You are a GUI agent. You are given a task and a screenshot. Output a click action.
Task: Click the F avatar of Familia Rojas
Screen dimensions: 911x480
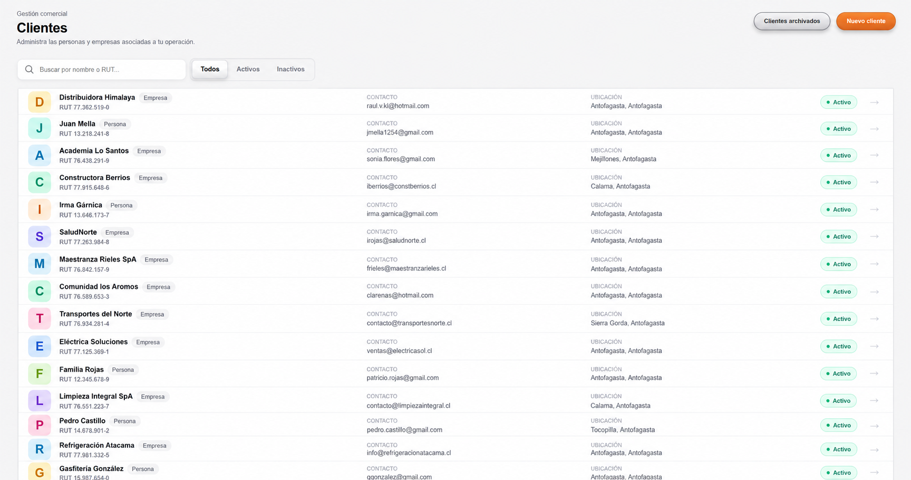point(40,374)
